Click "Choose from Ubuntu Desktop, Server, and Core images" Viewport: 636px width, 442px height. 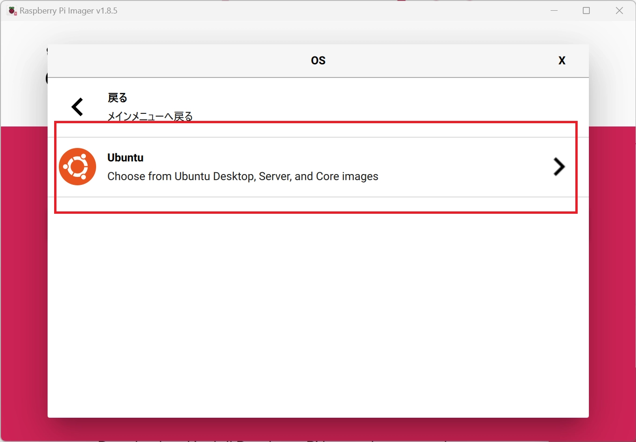coord(243,176)
